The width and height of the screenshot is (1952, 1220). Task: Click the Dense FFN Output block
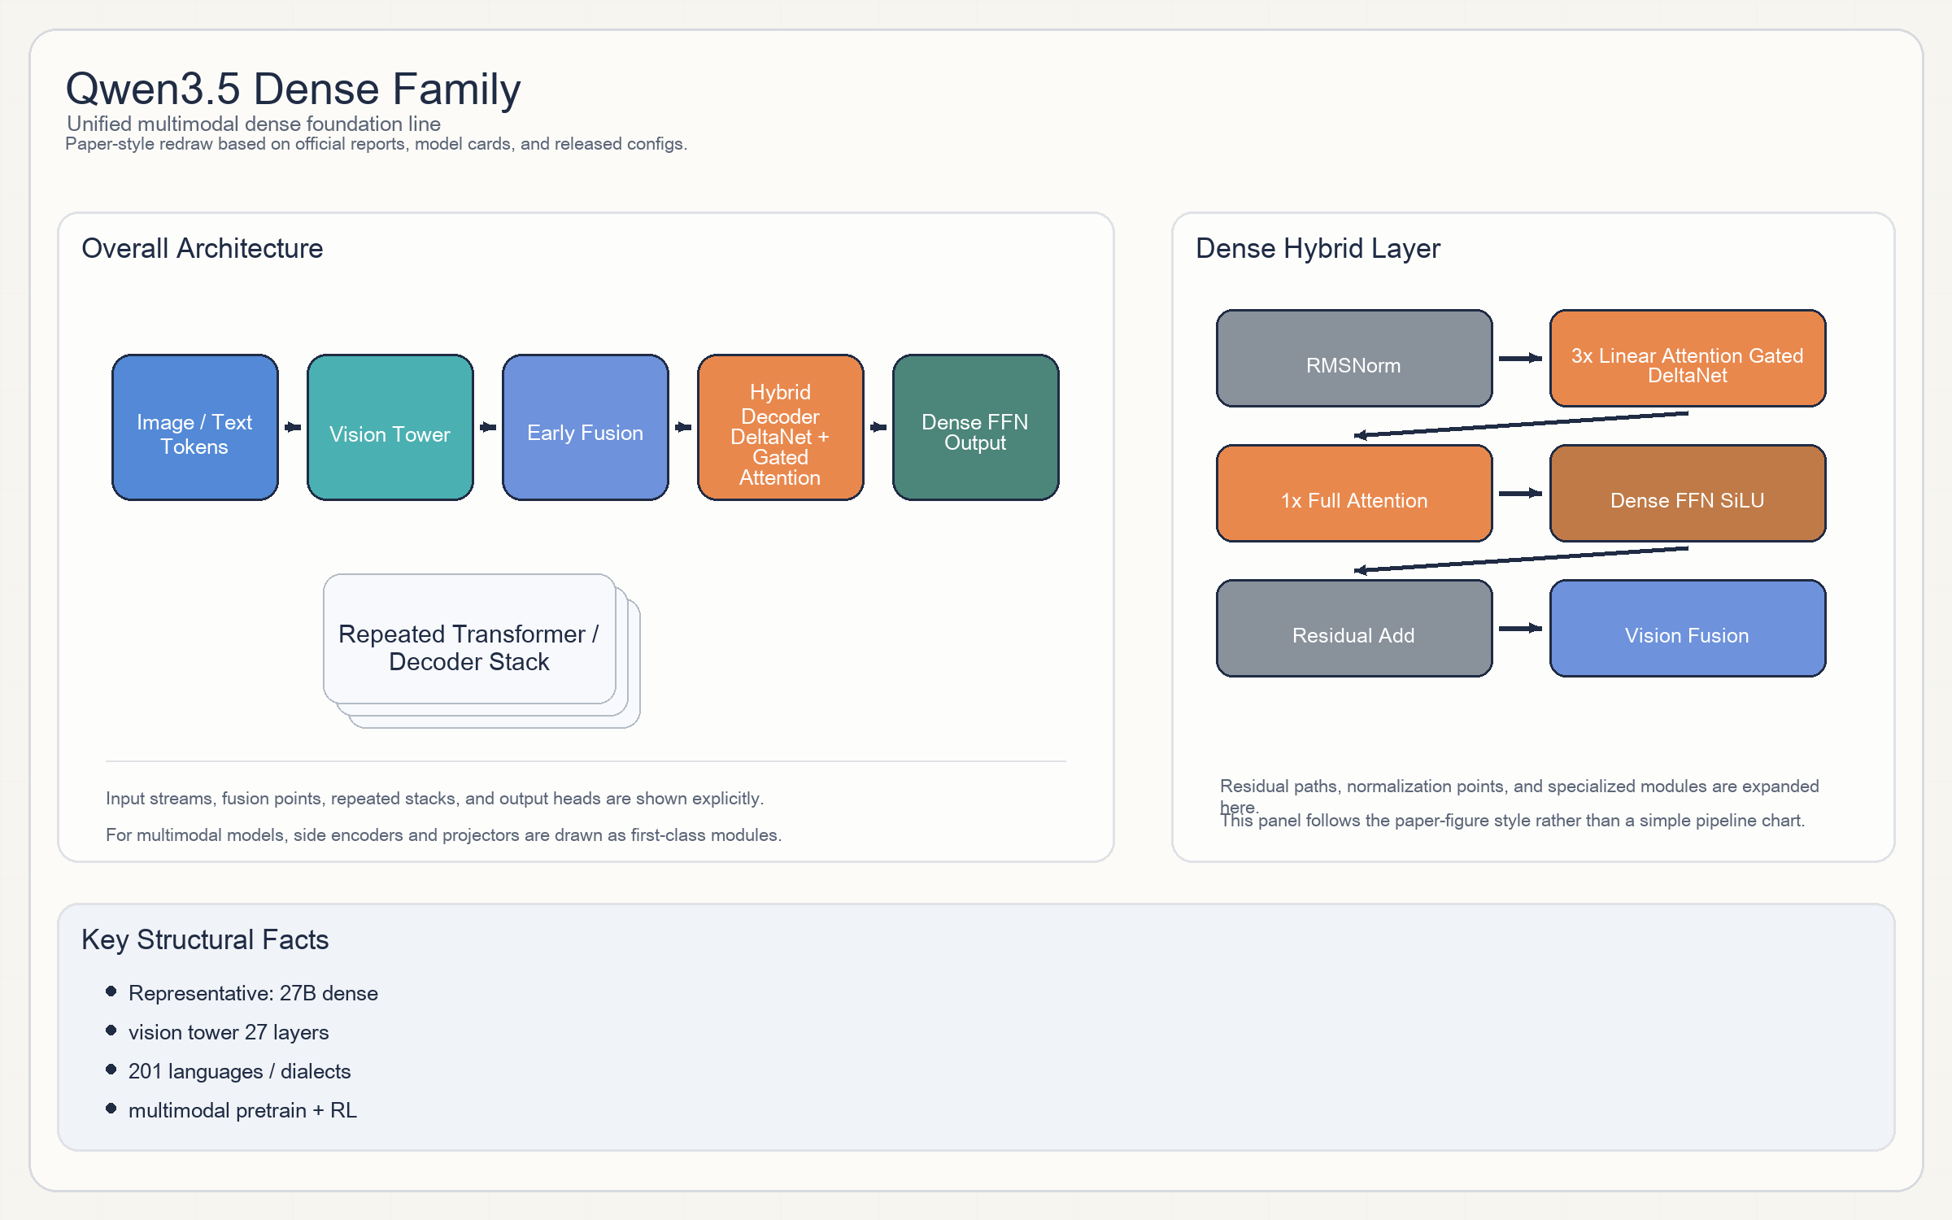(x=975, y=427)
